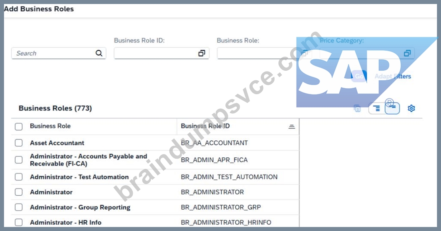Open value help for Price Category
Viewport: 441px width, 231px height.
(407, 53)
